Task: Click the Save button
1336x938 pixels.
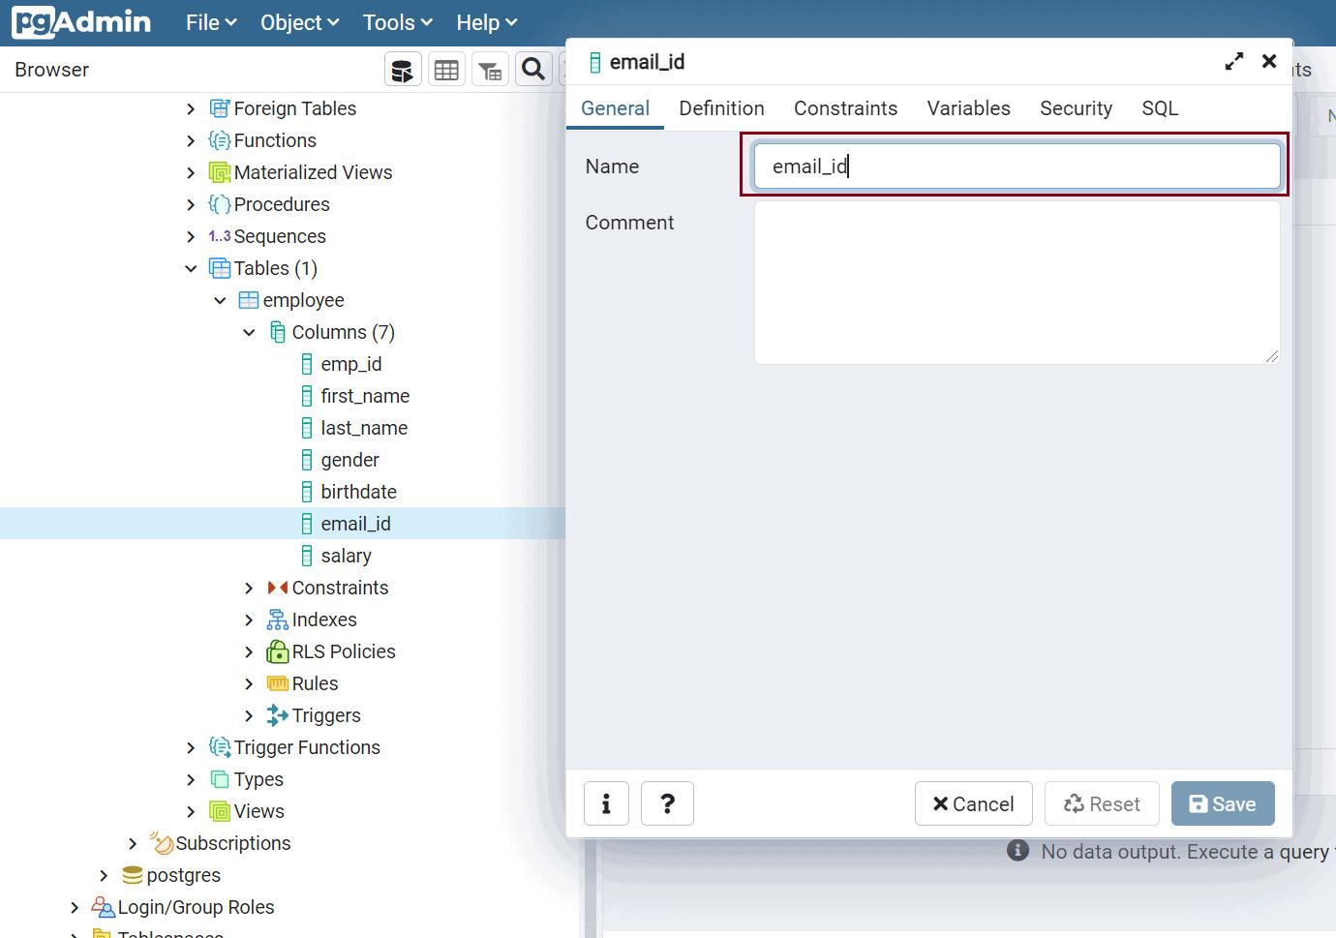Action: click(x=1222, y=803)
